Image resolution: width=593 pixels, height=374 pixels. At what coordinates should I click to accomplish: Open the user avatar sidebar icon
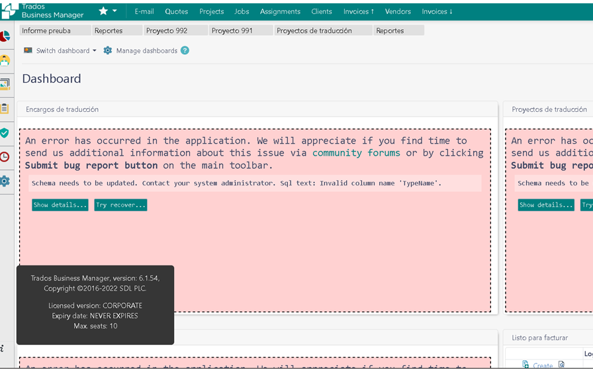point(5,60)
